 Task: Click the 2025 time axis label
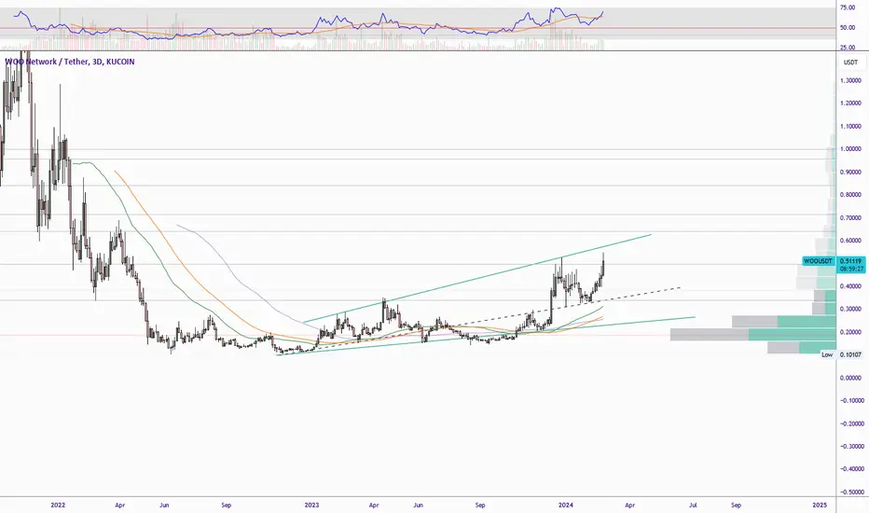click(820, 506)
